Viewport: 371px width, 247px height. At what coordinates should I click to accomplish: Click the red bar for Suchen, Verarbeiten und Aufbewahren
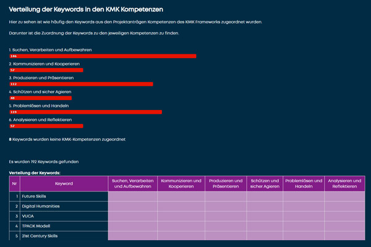pyautogui.click(x=103, y=56)
